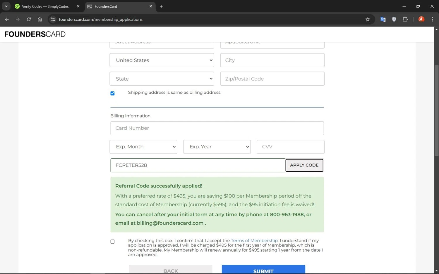Screen dimensions: 439x274
Task: Open the tab search dropdown arrow
Action: [x=6, y=6]
